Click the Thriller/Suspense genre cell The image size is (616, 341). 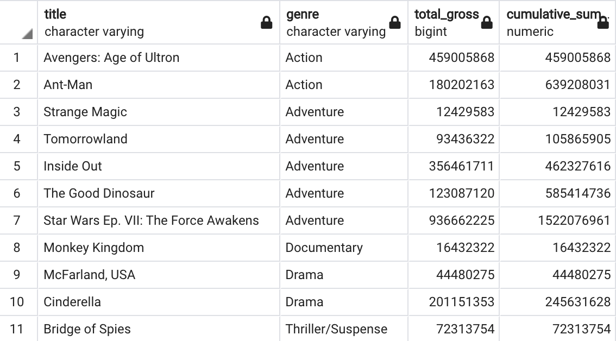336,329
